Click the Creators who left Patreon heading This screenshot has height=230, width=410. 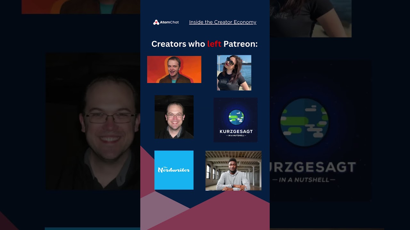point(204,44)
